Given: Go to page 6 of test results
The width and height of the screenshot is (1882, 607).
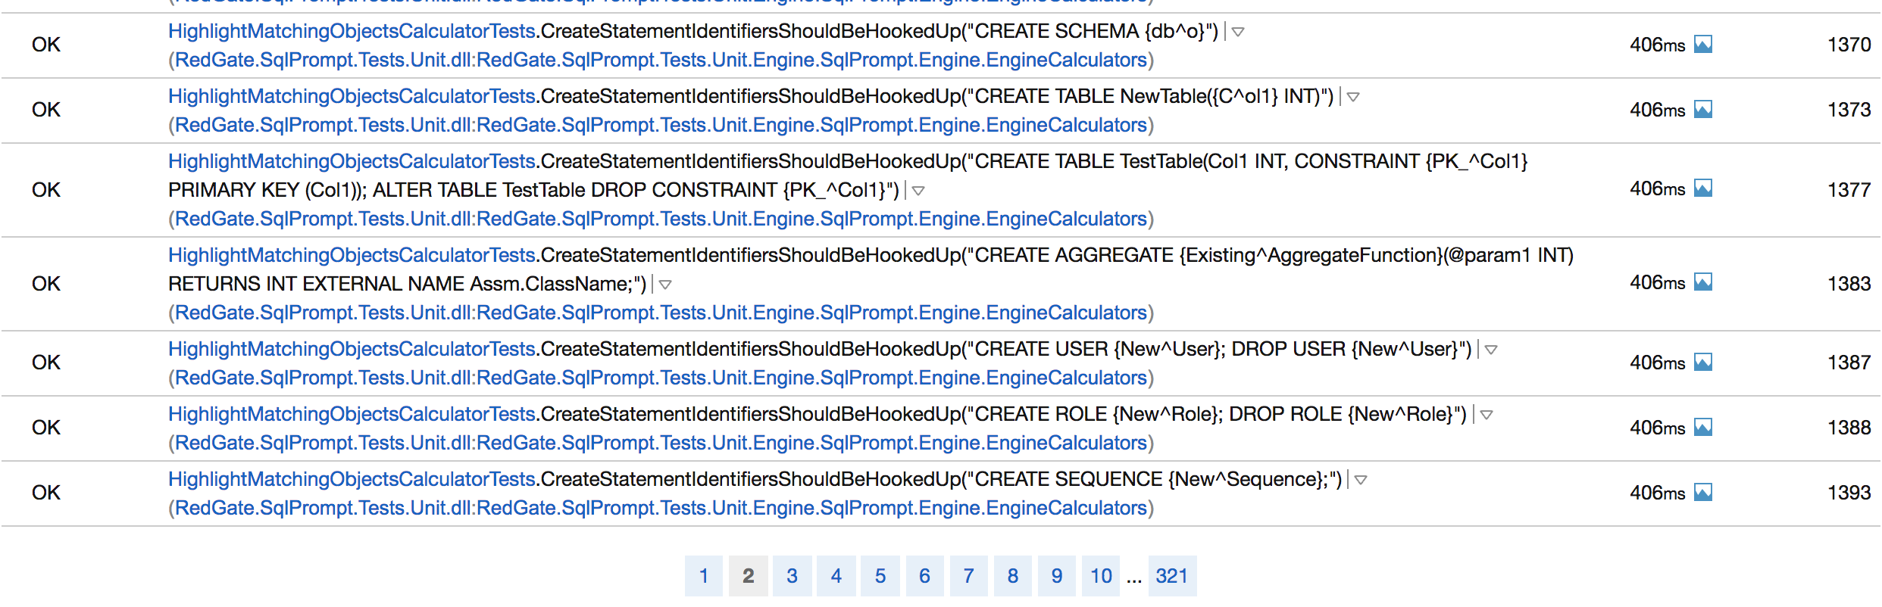Looking at the screenshot, I should 925,577.
